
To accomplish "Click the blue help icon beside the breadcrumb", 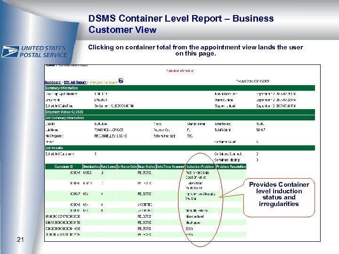I will [x=121, y=80].
